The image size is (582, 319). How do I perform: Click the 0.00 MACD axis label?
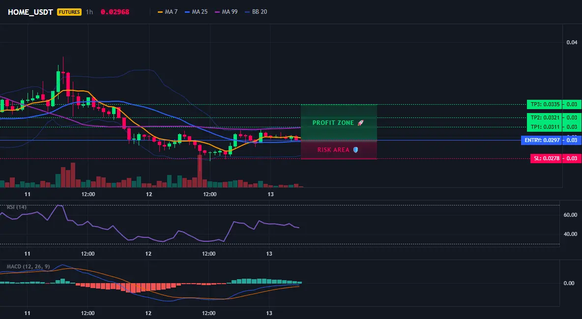tap(569, 283)
